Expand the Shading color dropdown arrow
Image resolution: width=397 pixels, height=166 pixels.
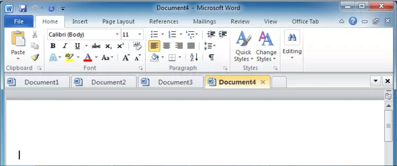pos(162,58)
